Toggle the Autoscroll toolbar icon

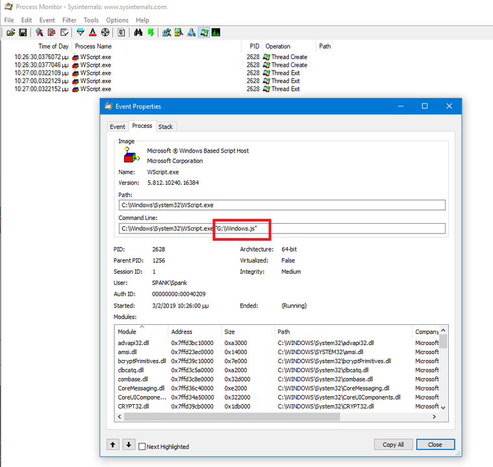pyautogui.click(x=51, y=32)
